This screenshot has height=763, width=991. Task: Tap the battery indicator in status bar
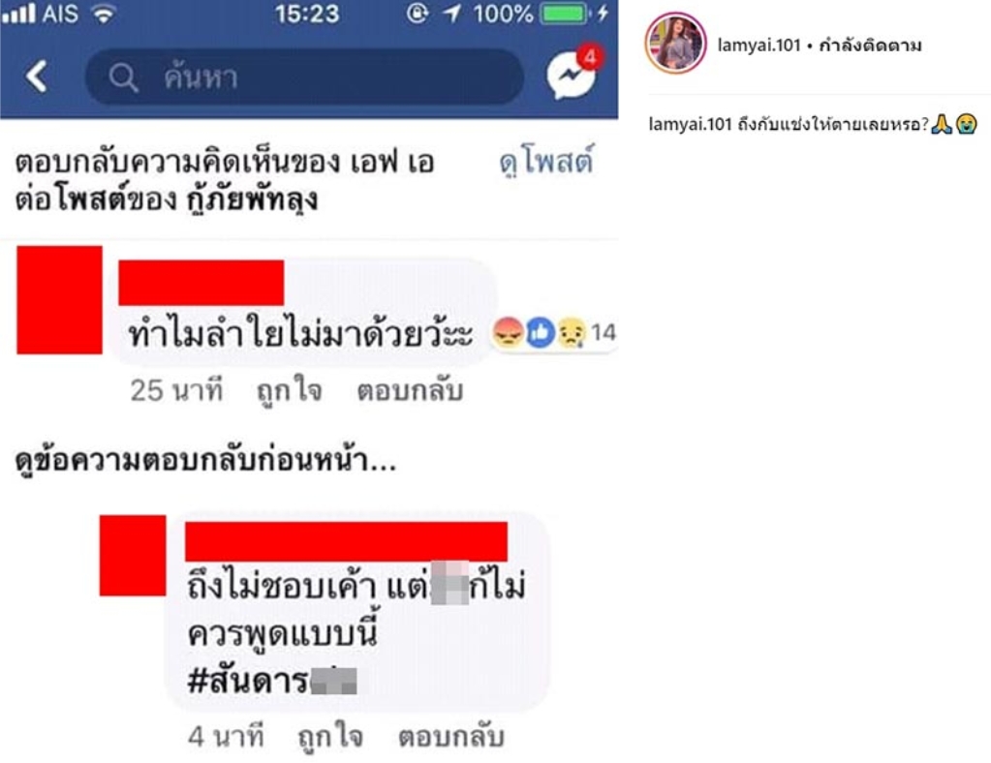567,14
